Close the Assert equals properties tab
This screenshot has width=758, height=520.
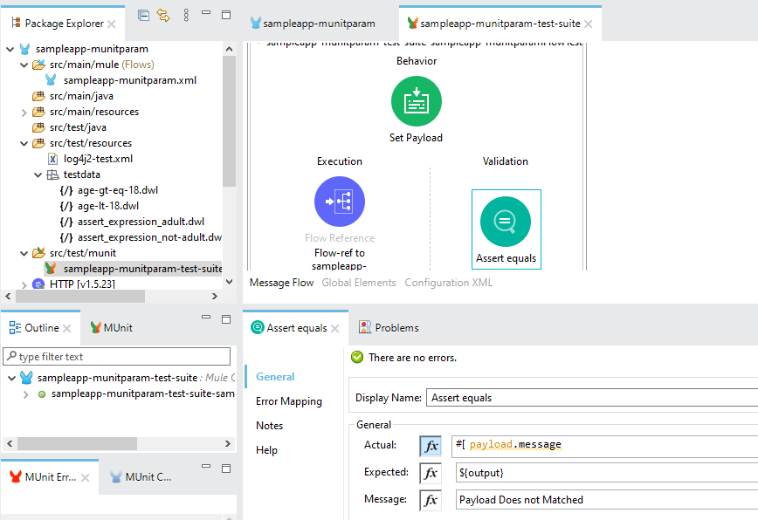335,328
